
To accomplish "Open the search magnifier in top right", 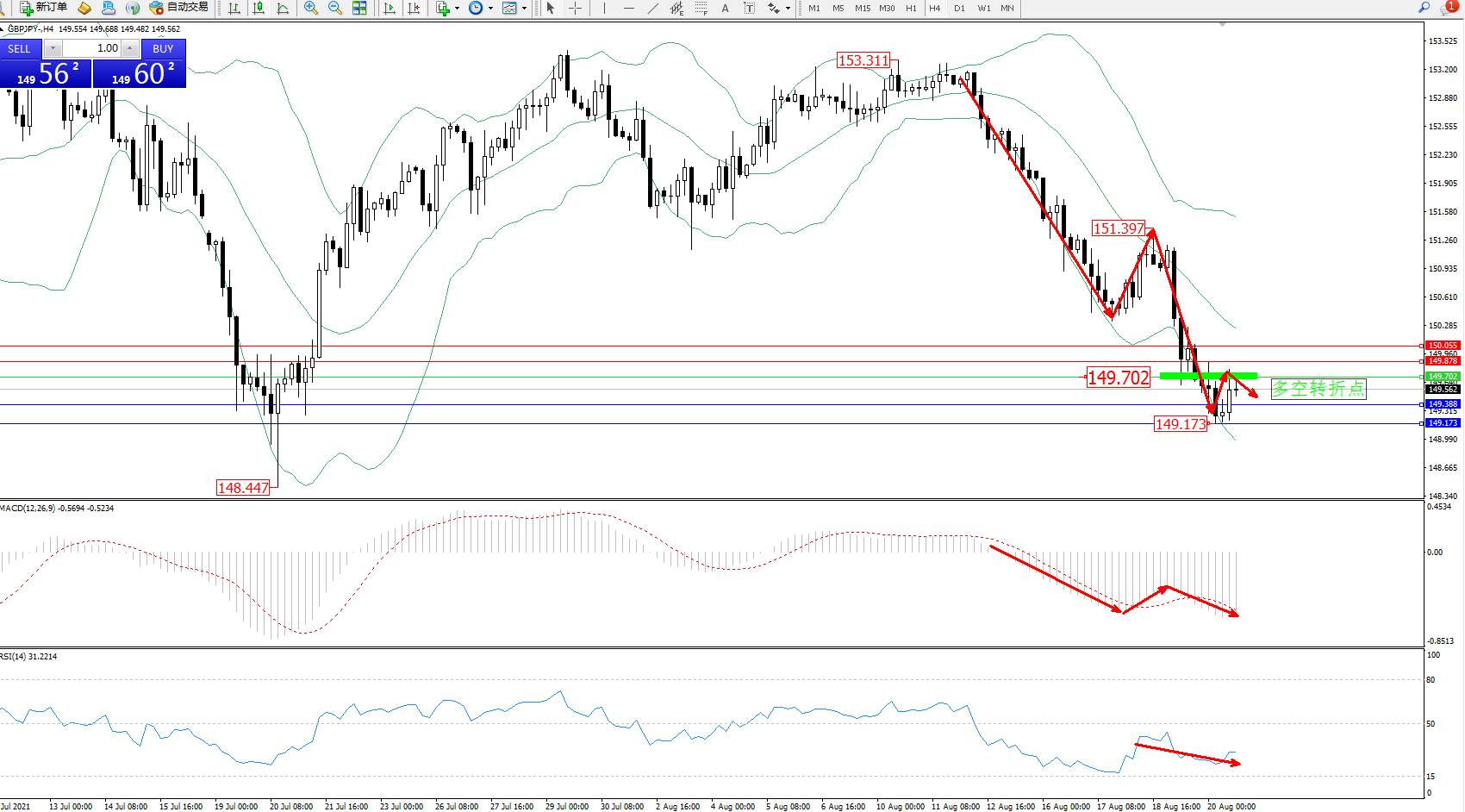I will [x=1424, y=8].
